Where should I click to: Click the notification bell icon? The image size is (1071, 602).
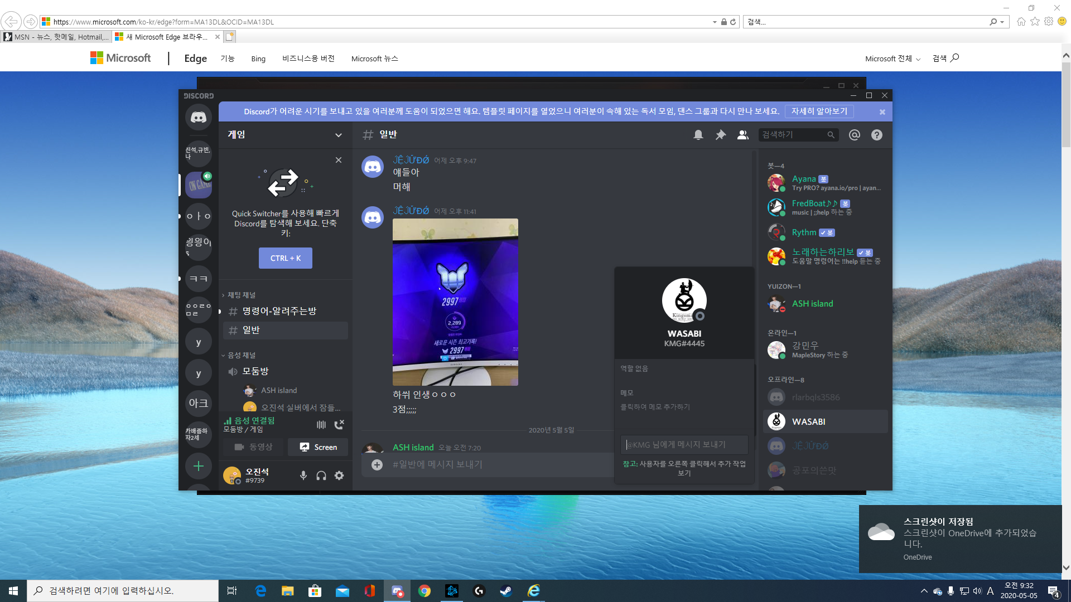click(x=698, y=135)
